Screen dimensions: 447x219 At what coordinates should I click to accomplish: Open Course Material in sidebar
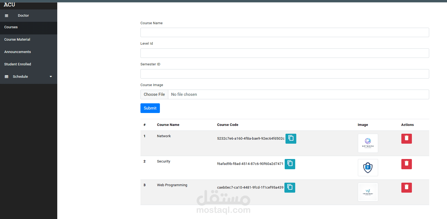pos(29,40)
